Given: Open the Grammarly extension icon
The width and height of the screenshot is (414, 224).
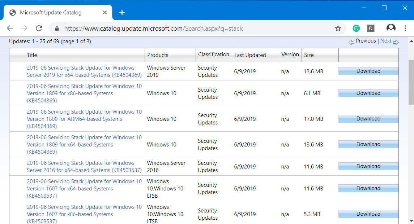Looking at the screenshot, I should tap(356, 28).
